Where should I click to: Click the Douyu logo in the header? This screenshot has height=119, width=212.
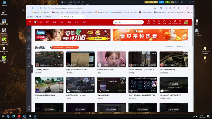38,22
